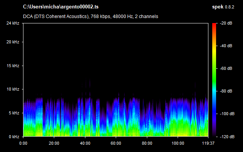Select the 100:00 time axis marker
The height and width of the screenshot is (152, 243).
178,143
